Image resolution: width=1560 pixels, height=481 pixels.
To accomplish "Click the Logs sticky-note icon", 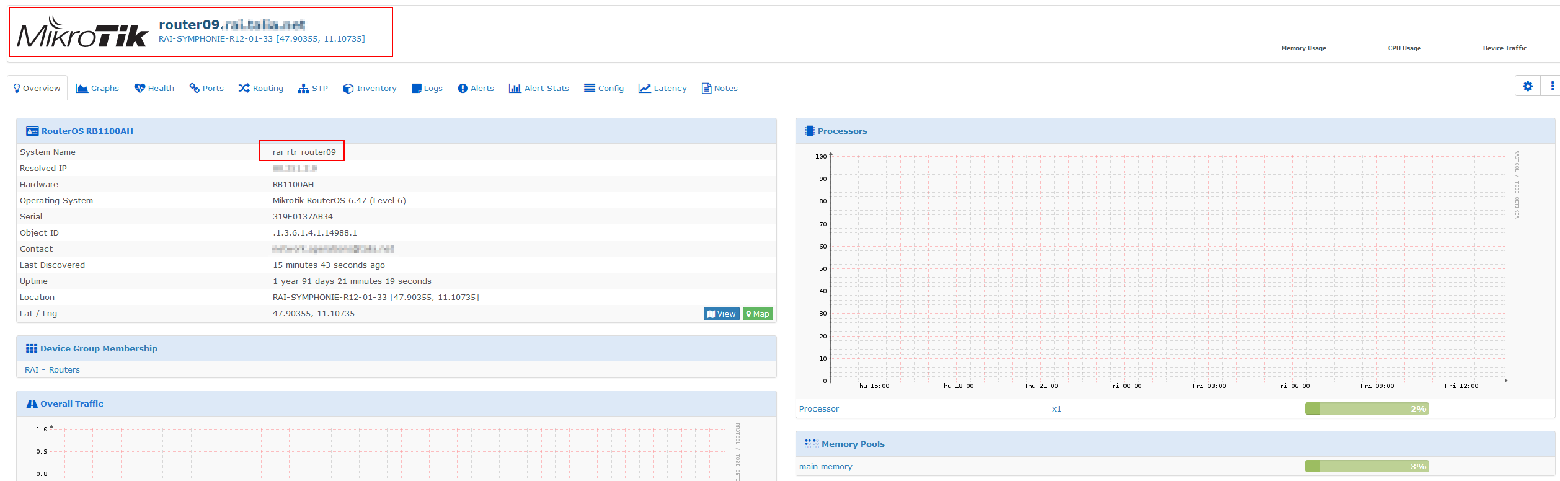I will point(417,88).
